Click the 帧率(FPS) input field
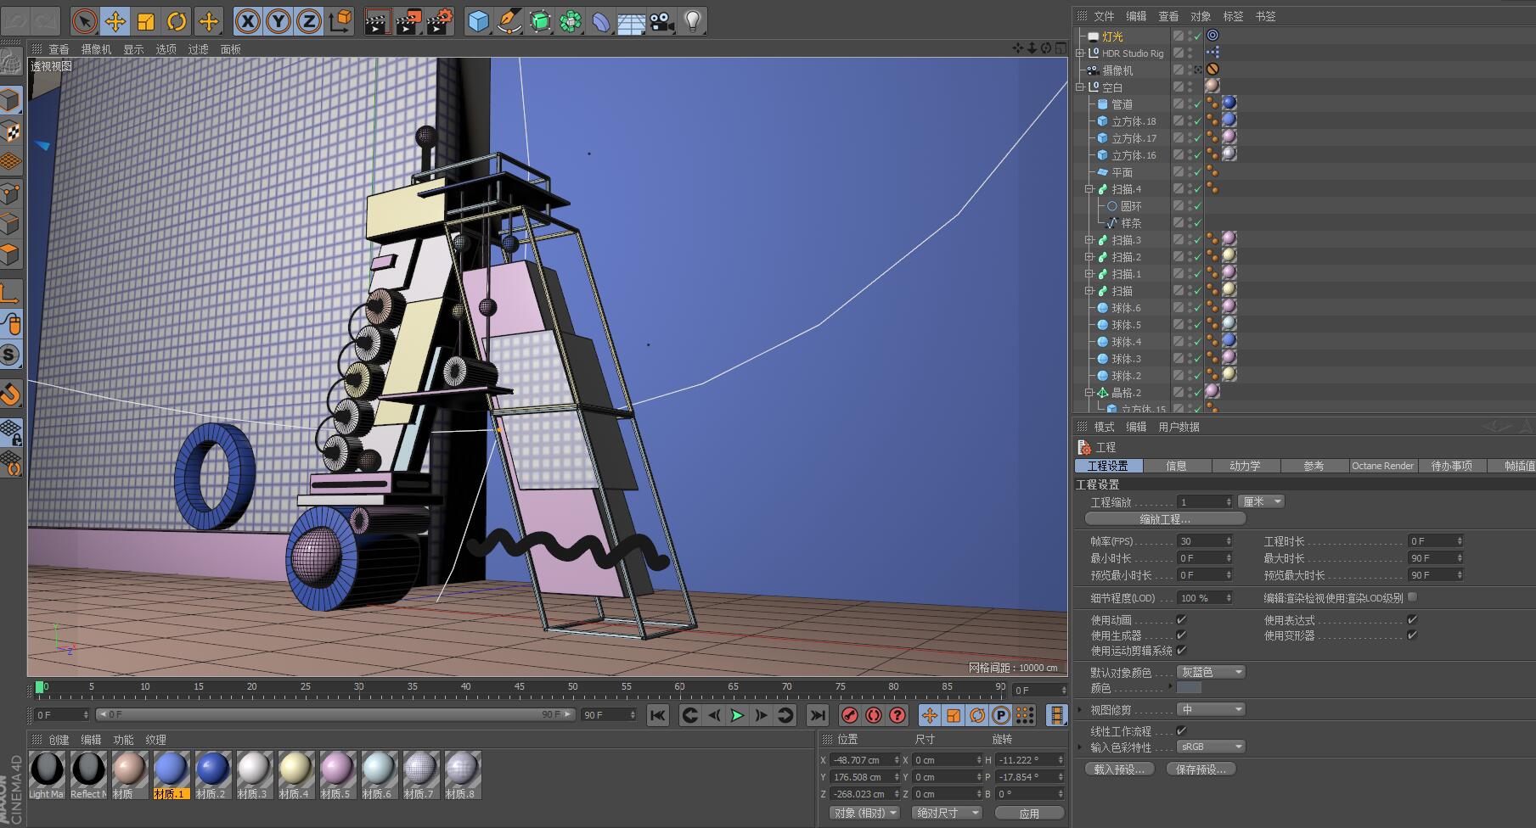Image resolution: width=1536 pixels, height=828 pixels. pos(1204,541)
